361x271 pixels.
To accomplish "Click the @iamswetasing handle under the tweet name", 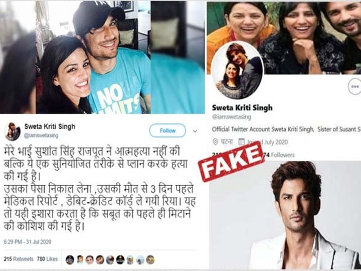I will coord(41,135).
